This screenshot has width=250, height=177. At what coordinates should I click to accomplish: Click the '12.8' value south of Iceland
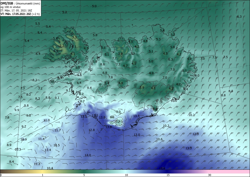click(91, 130)
